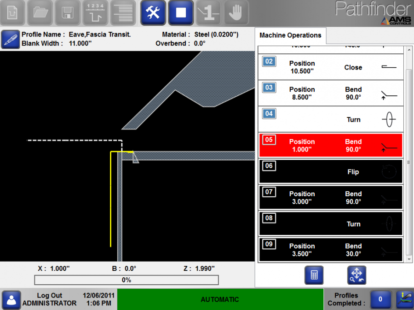Select the single cycle mode icon
The image size is (414, 310).
208,12
